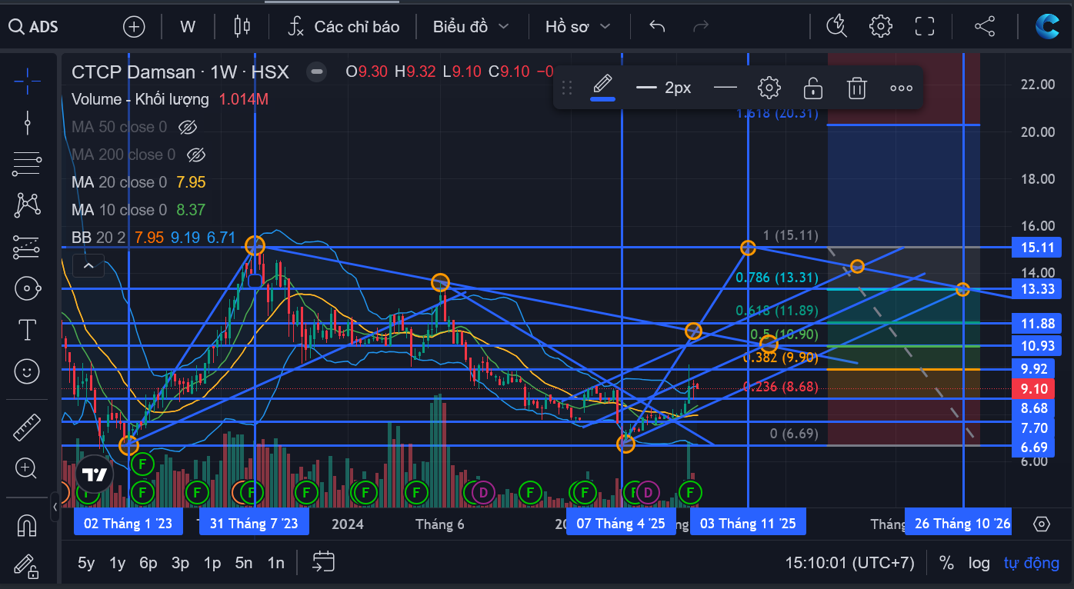The width and height of the screenshot is (1074, 589).
Task: Toggle log scale
Action: point(979,563)
